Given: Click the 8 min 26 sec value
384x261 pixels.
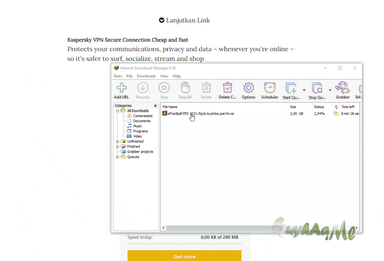Looking at the screenshot, I should coord(350,113).
